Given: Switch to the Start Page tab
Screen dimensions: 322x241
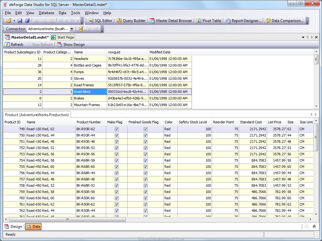Looking at the screenshot, I should tap(63, 37).
